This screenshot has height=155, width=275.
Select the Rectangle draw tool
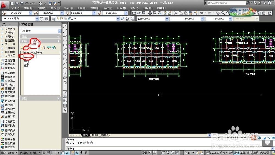(65, 45)
